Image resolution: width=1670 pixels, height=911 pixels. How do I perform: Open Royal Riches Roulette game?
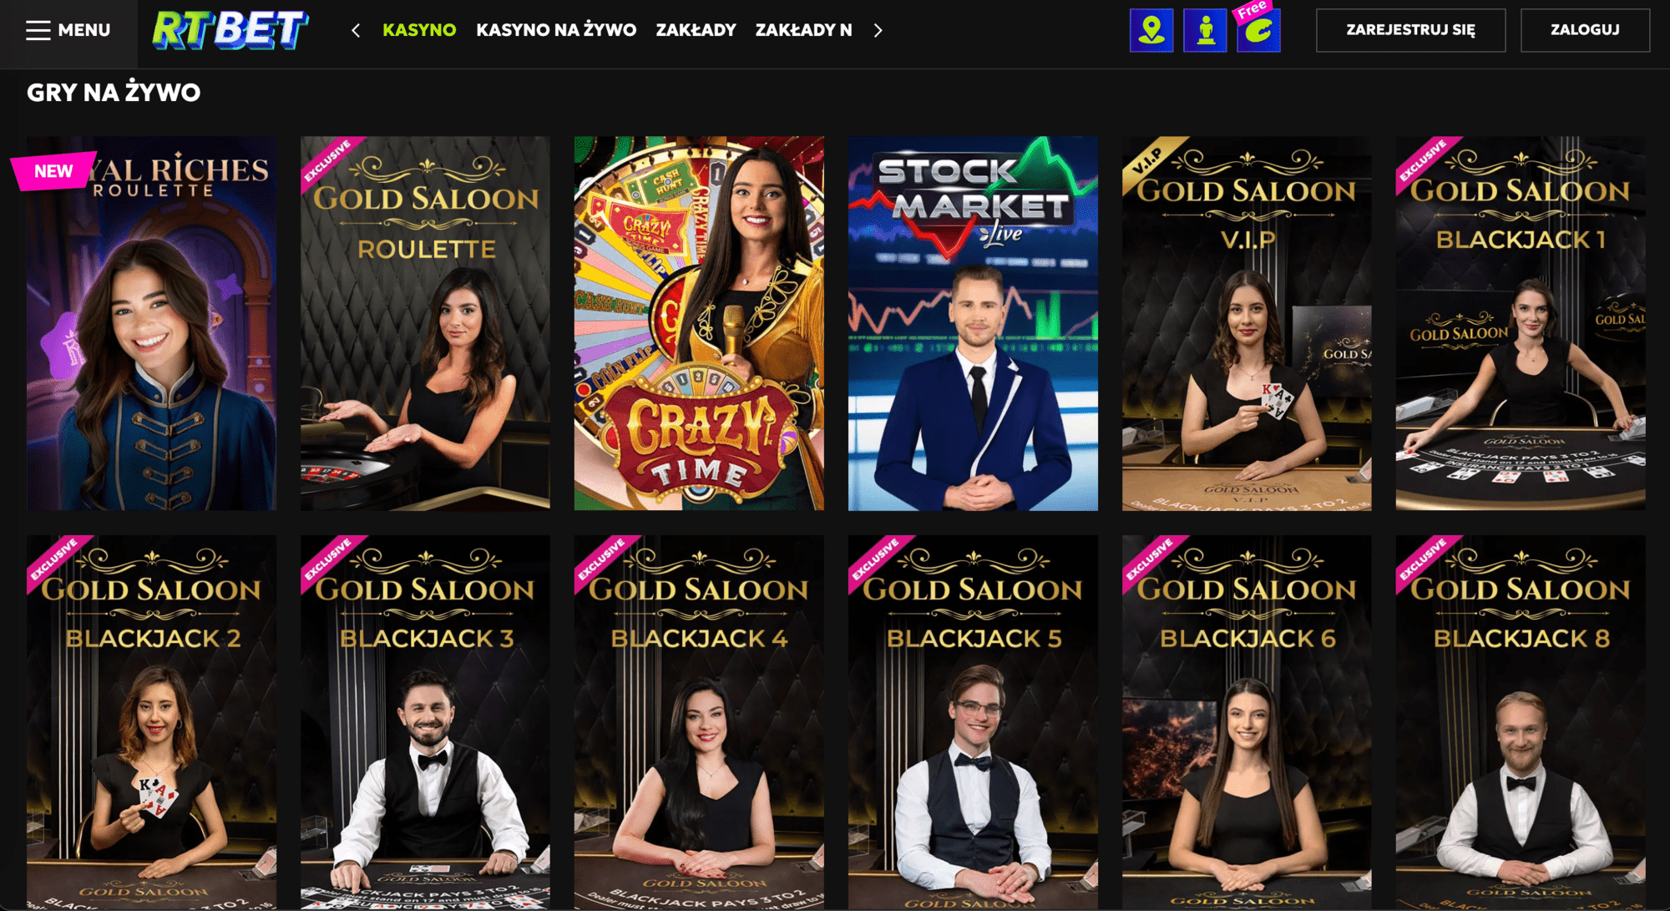point(151,323)
